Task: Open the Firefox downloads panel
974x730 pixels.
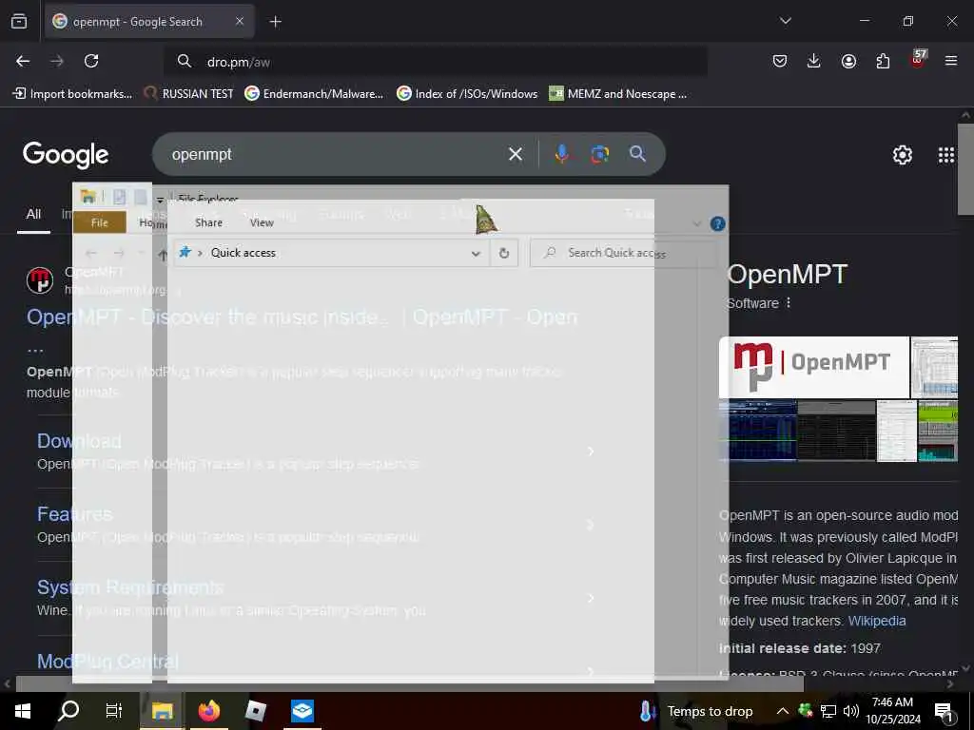Action: pos(814,61)
